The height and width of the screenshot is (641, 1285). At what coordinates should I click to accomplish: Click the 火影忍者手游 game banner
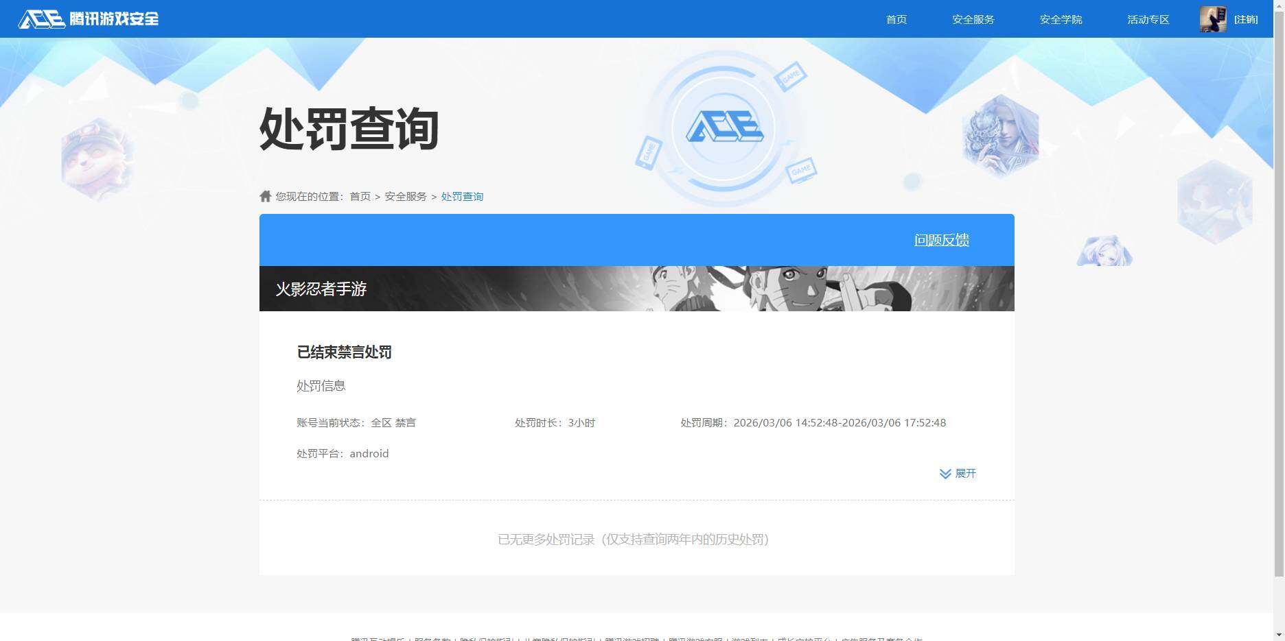(636, 289)
